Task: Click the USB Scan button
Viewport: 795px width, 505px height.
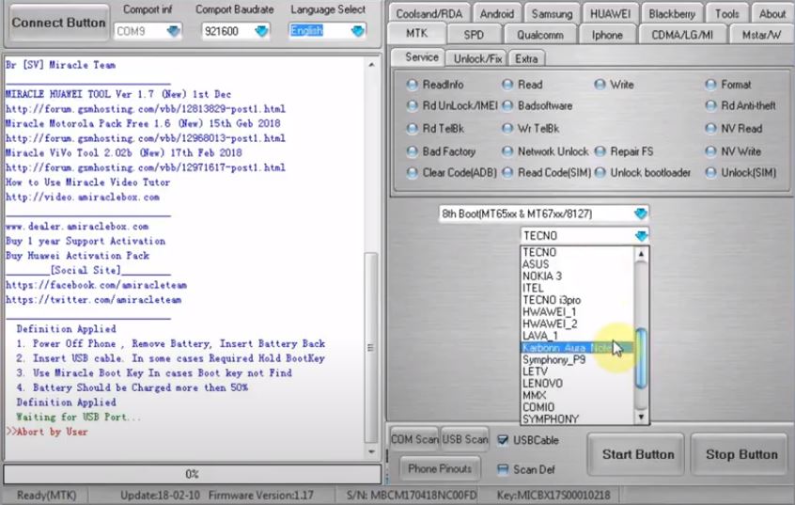Action: (x=465, y=439)
